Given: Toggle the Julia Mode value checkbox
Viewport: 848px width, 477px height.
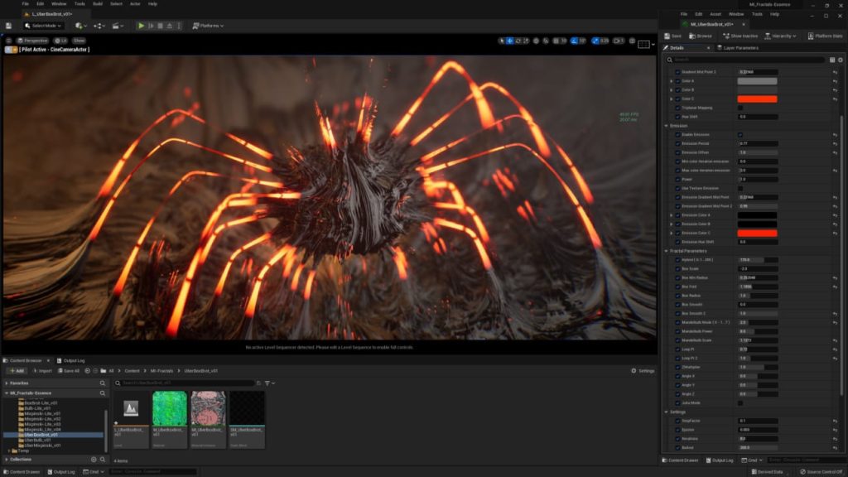Looking at the screenshot, I should (740, 403).
